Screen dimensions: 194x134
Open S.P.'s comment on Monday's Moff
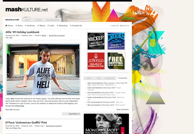pos(106,102)
